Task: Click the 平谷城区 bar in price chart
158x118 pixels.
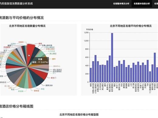Action: click(x=155, y=67)
